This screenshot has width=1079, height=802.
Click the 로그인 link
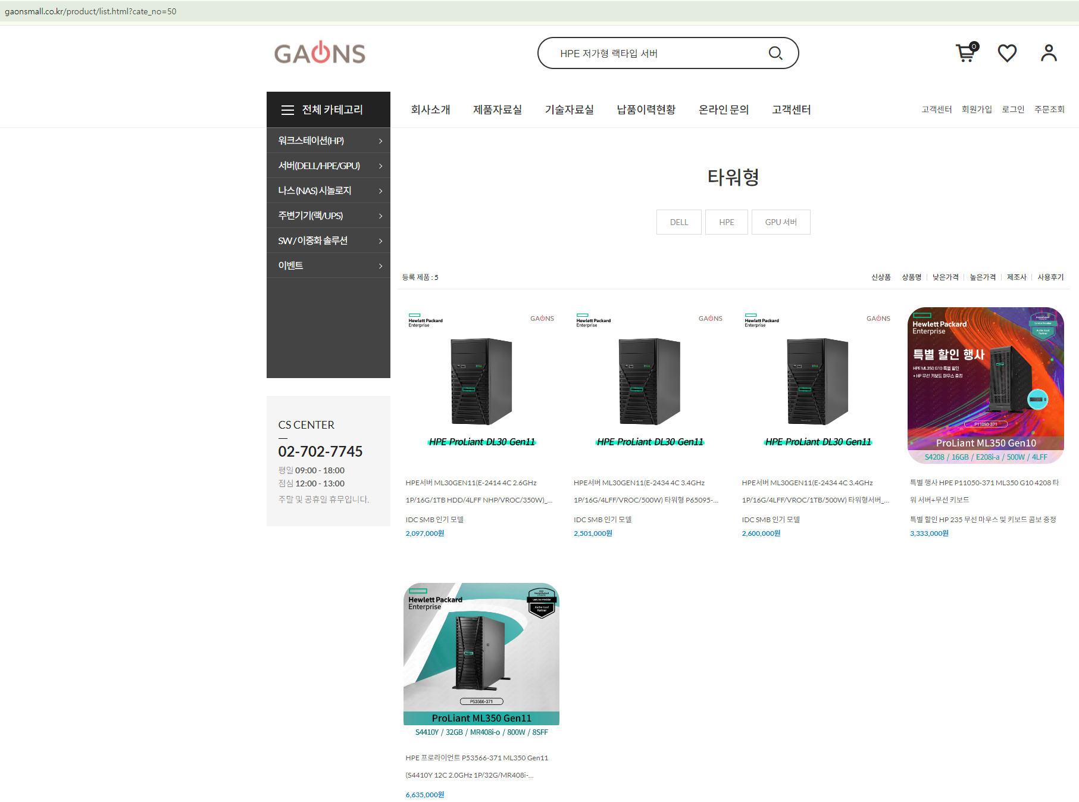[x=1013, y=110]
